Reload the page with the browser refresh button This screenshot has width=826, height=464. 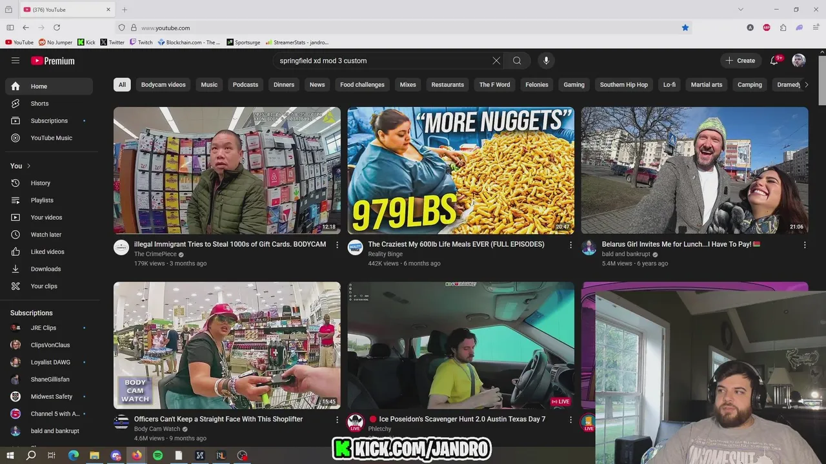[x=57, y=28]
